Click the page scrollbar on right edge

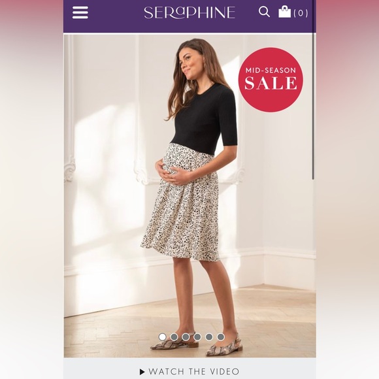click(x=313, y=107)
